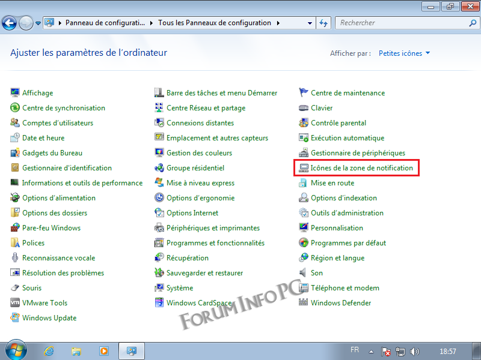Open Options des dossiers link
The height and width of the screenshot is (360, 481).
click(x=55, y=213)
